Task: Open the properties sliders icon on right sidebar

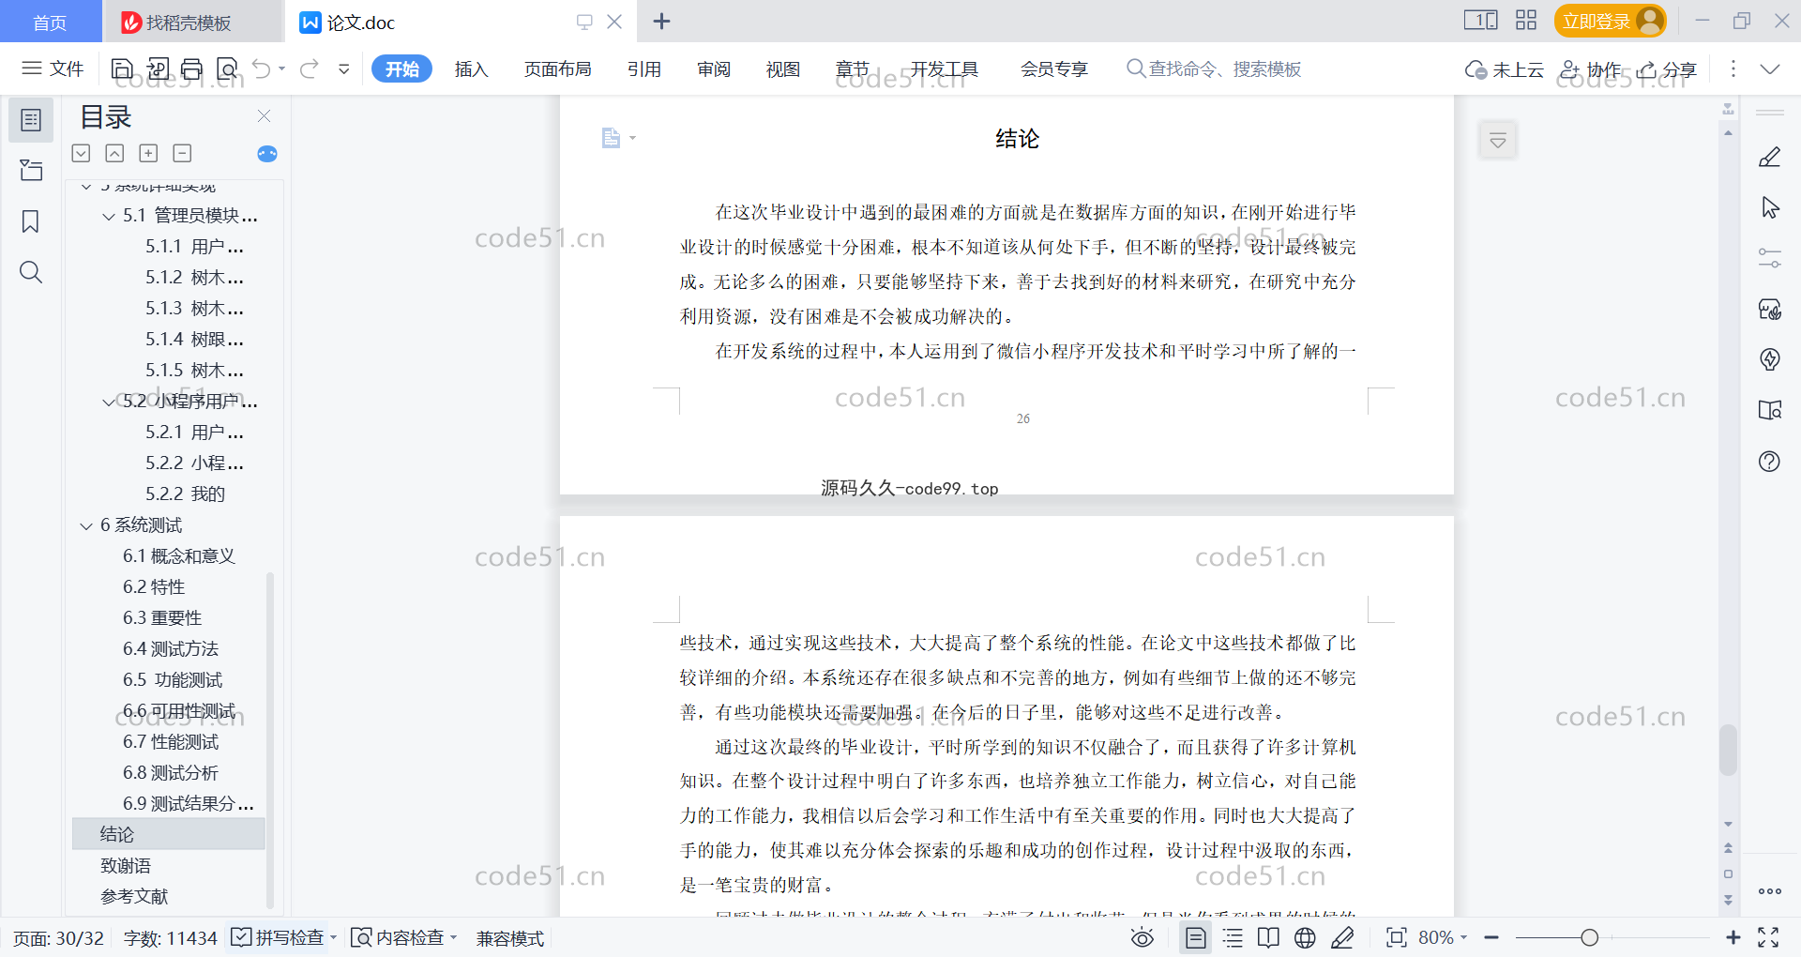Action: coord(1769,258)
